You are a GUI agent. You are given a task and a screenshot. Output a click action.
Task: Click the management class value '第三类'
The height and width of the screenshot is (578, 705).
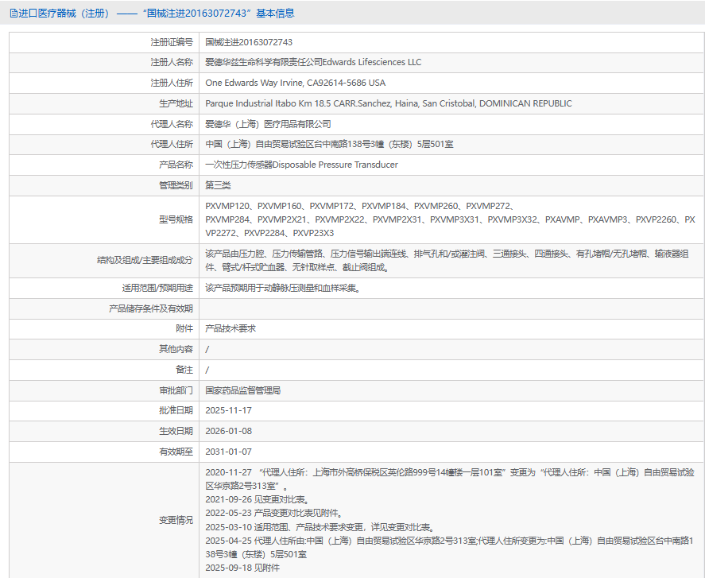pos(218,185)
